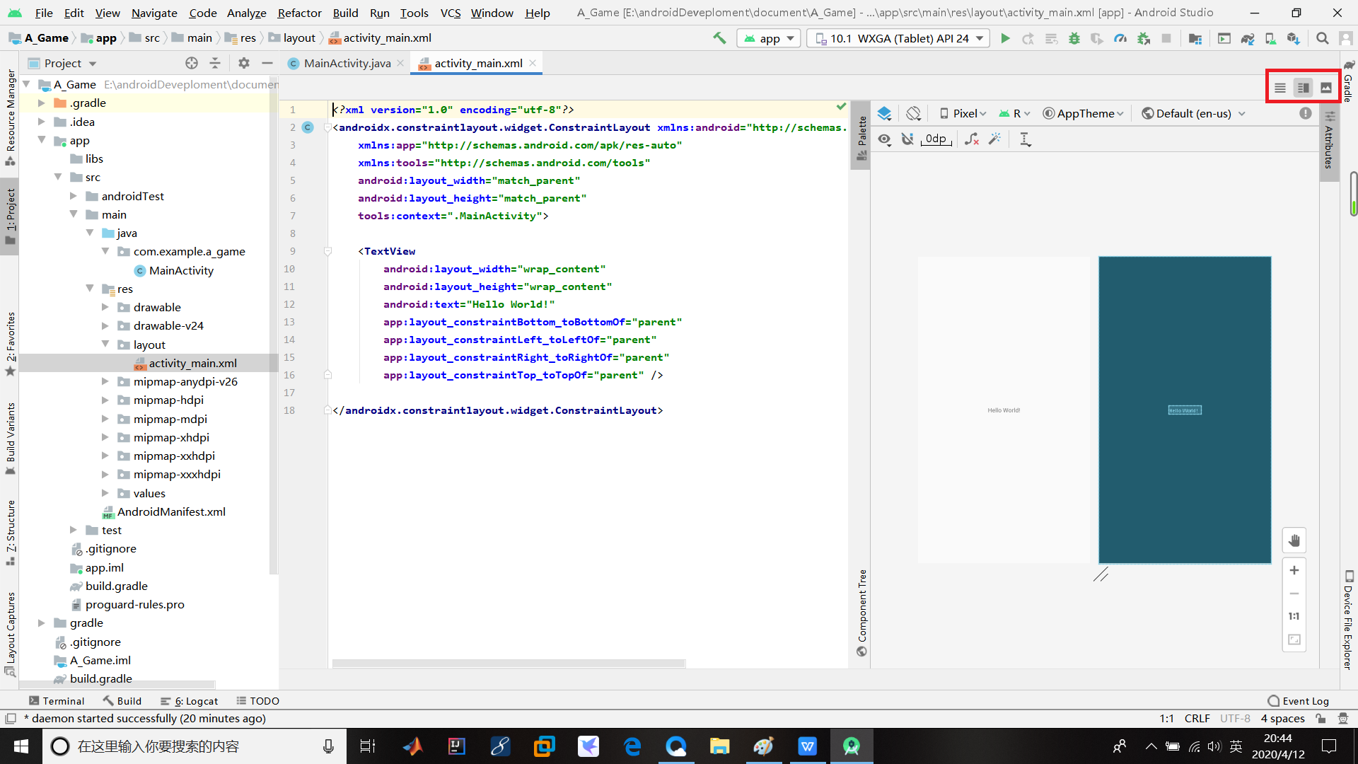Viewport: 1358px width, 764px height.
Task: Click Collapse All in Project panel
Action: tap(215, 63)
